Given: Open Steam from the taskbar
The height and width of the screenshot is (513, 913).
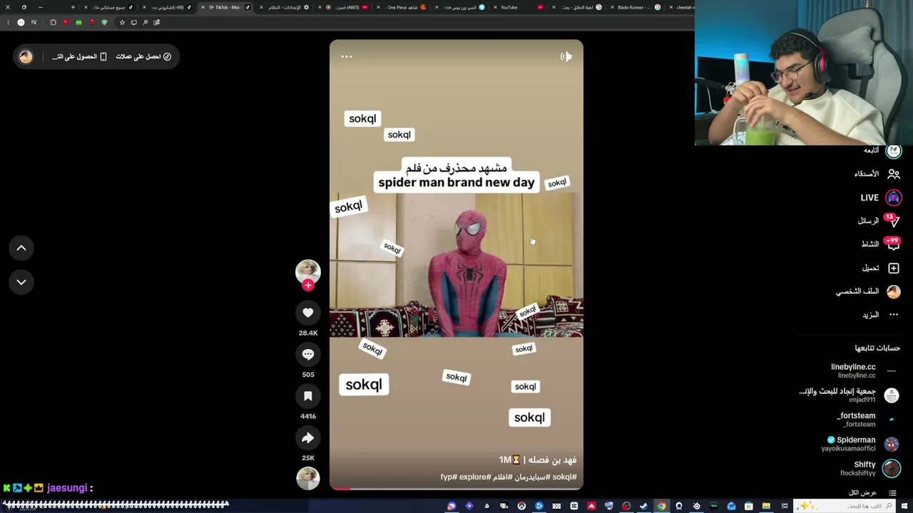Looking at the screenshot, I should pyautogui.click(x=643, y=506).
